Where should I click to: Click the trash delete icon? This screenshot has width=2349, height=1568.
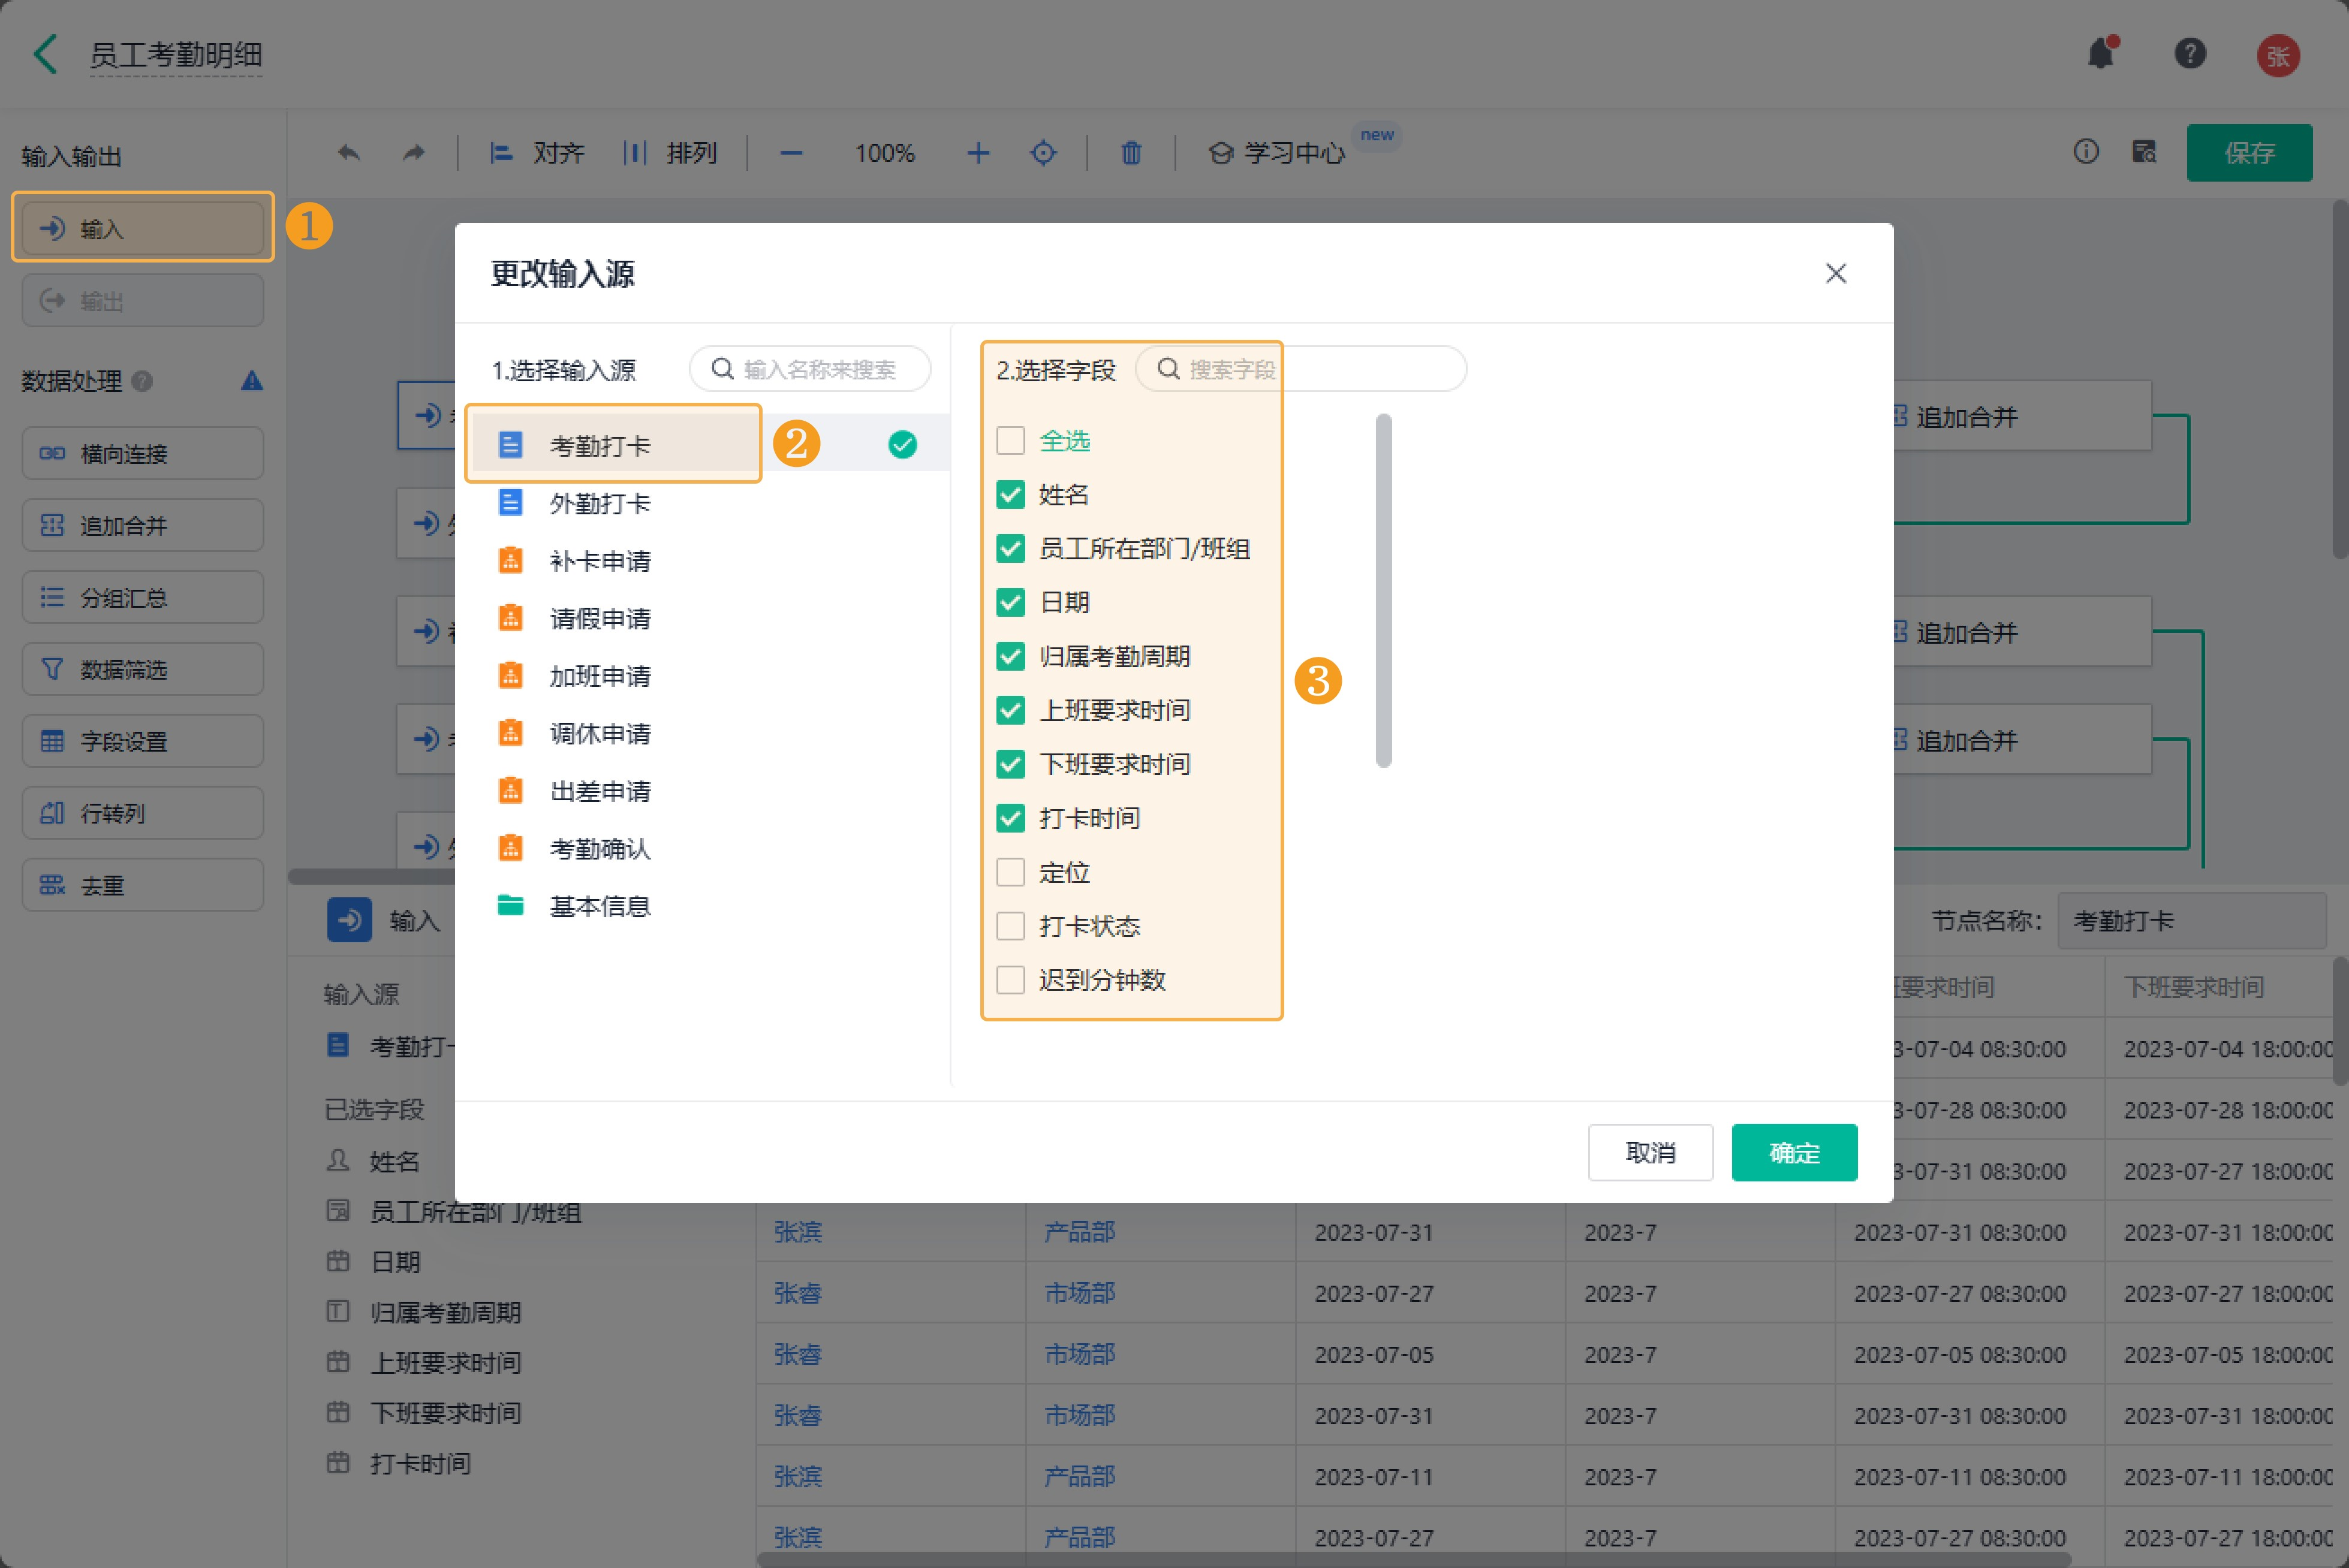coord(1131,153)
